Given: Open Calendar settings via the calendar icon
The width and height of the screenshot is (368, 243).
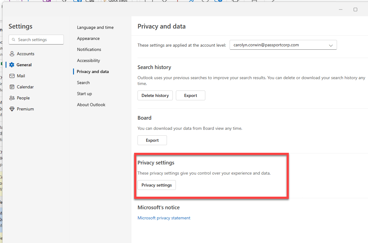Looking at the screenshot, I should tap(12, 87).
